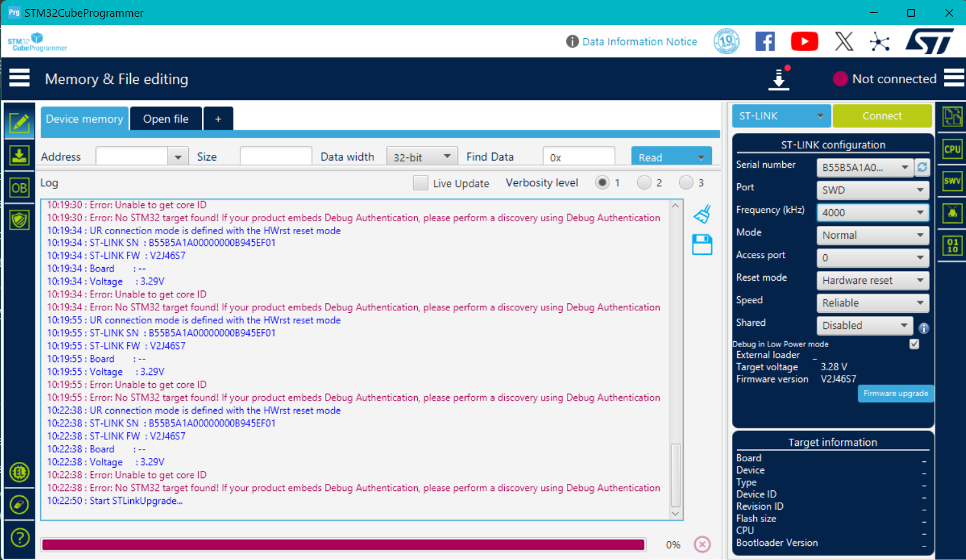This screenshot has width=966, height=560.
Task: Switch to the Open file tab
Action: click(166, 119)
